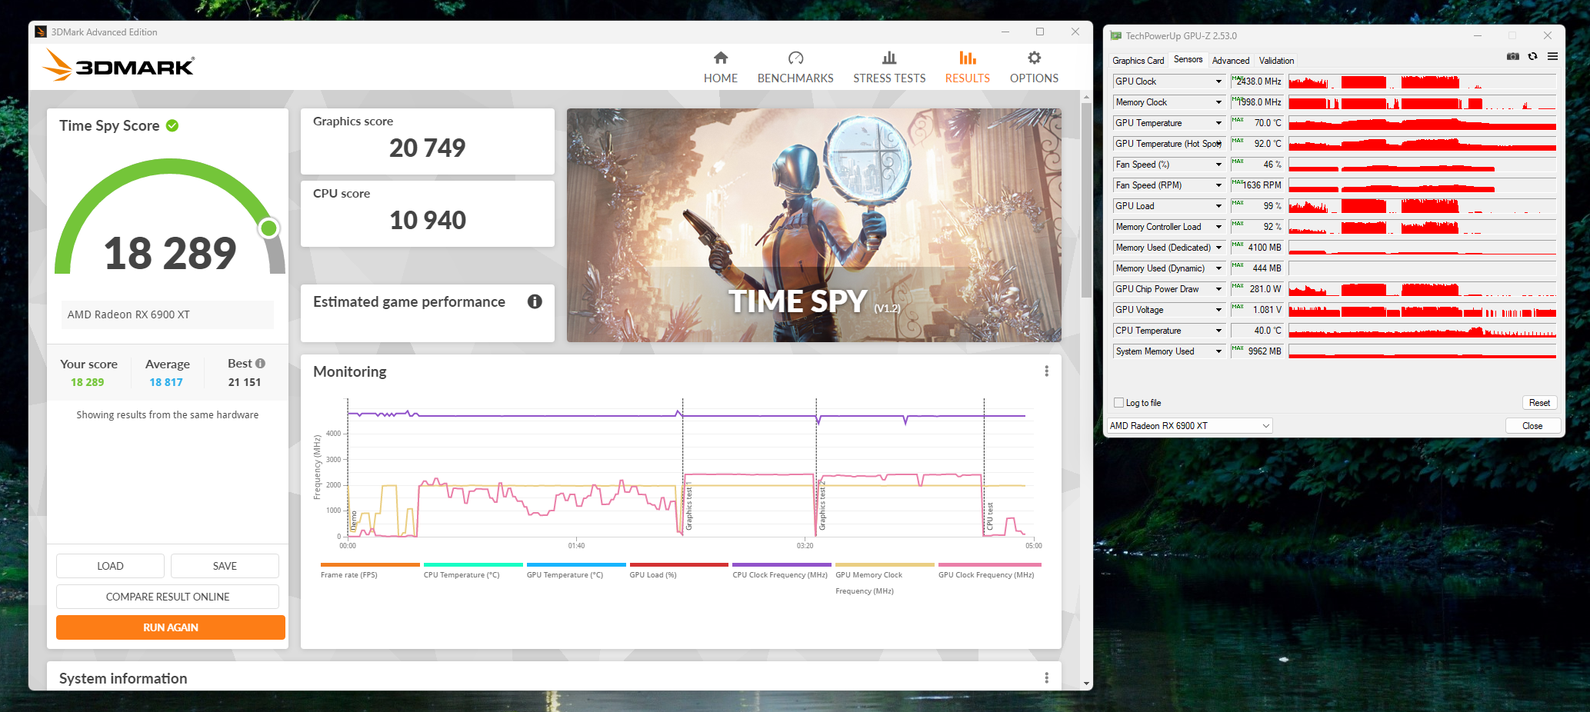Screen dimensions: 1590x712
Task: Toggle the CPU Temperature (°C) legend series
Action: (x=472, y=571)
